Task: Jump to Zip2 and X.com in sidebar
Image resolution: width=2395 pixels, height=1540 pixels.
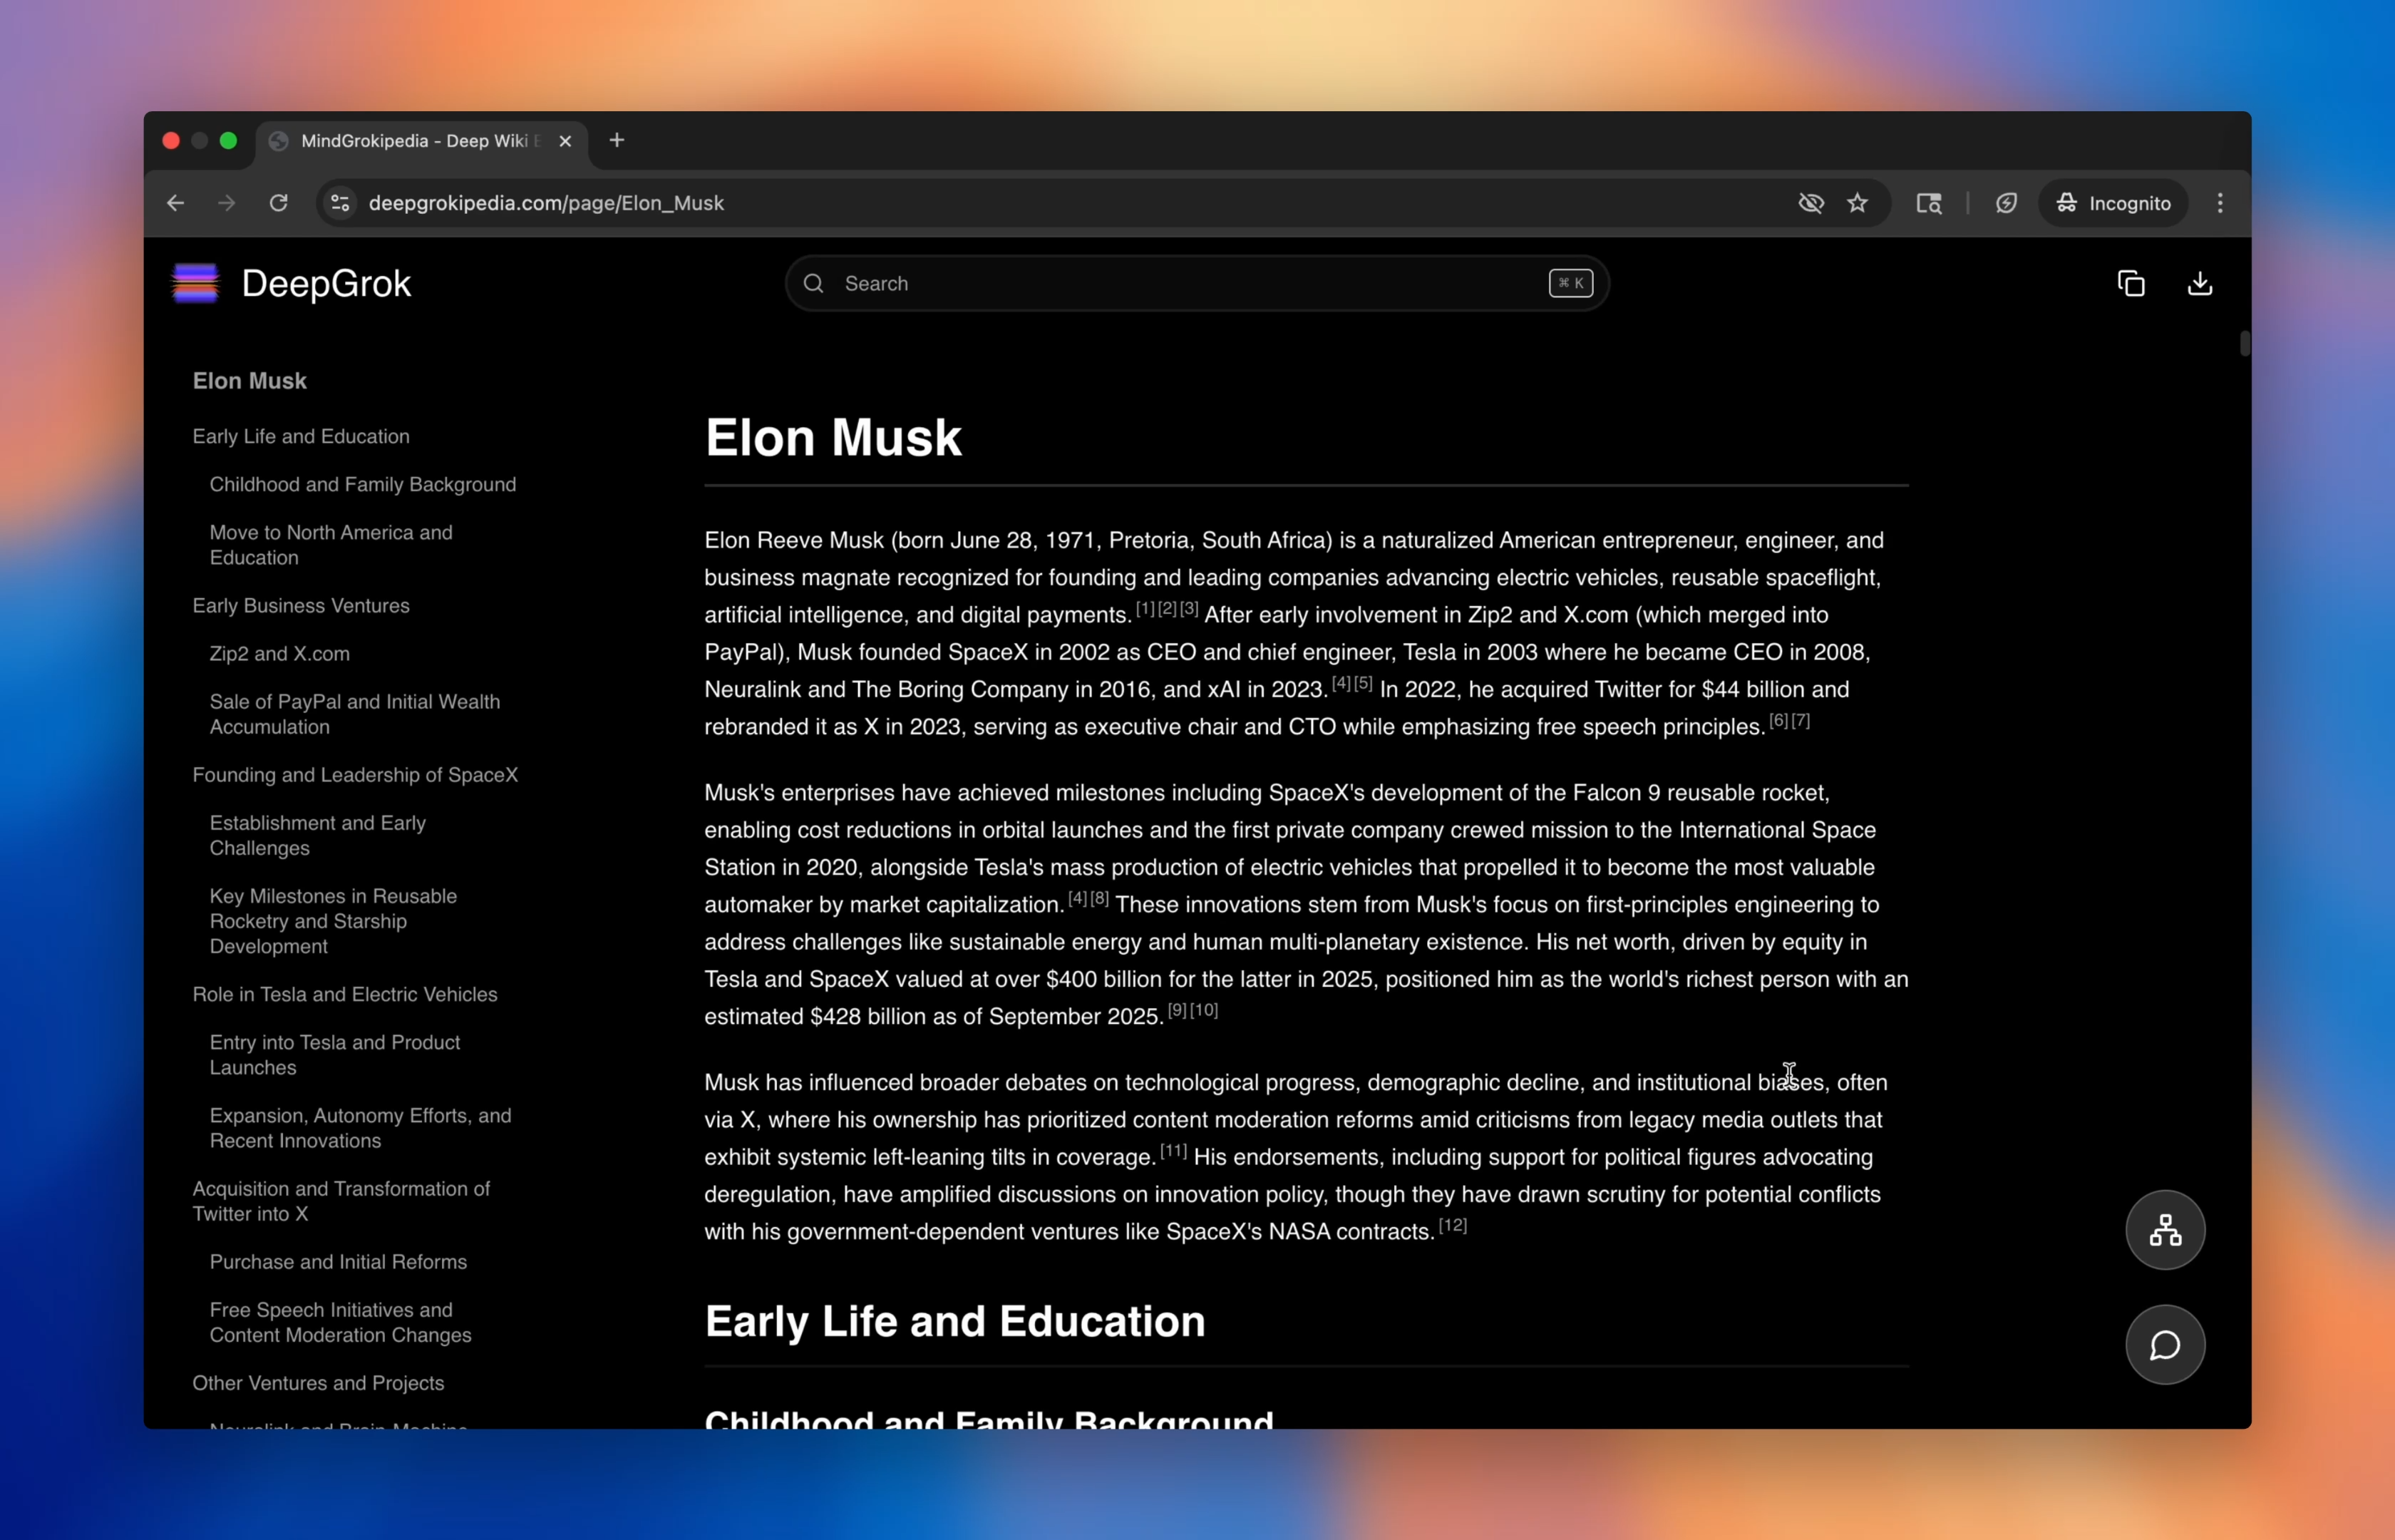Action: pyautogui.click(x=280, y=654)
